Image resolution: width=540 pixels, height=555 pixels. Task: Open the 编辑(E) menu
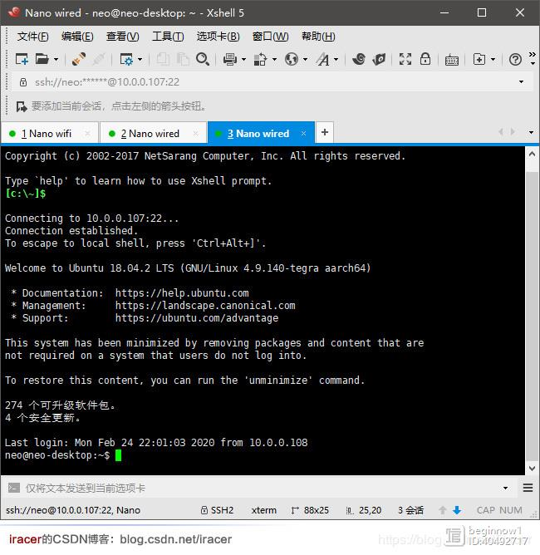(77, 36)
